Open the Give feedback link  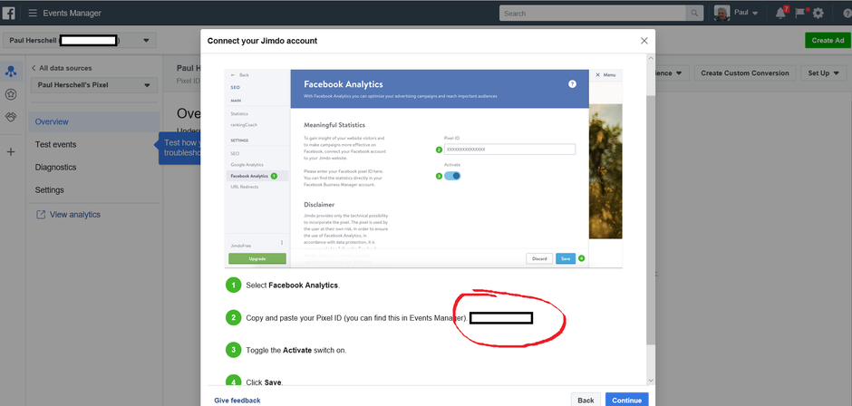237,401
